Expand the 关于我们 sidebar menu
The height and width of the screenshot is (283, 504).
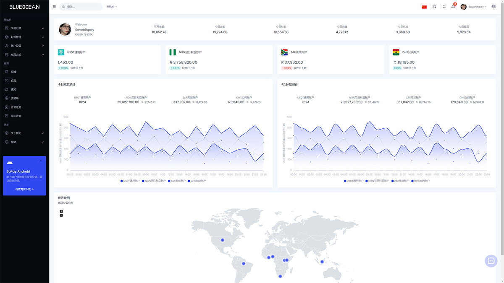(x=24, y=133)
